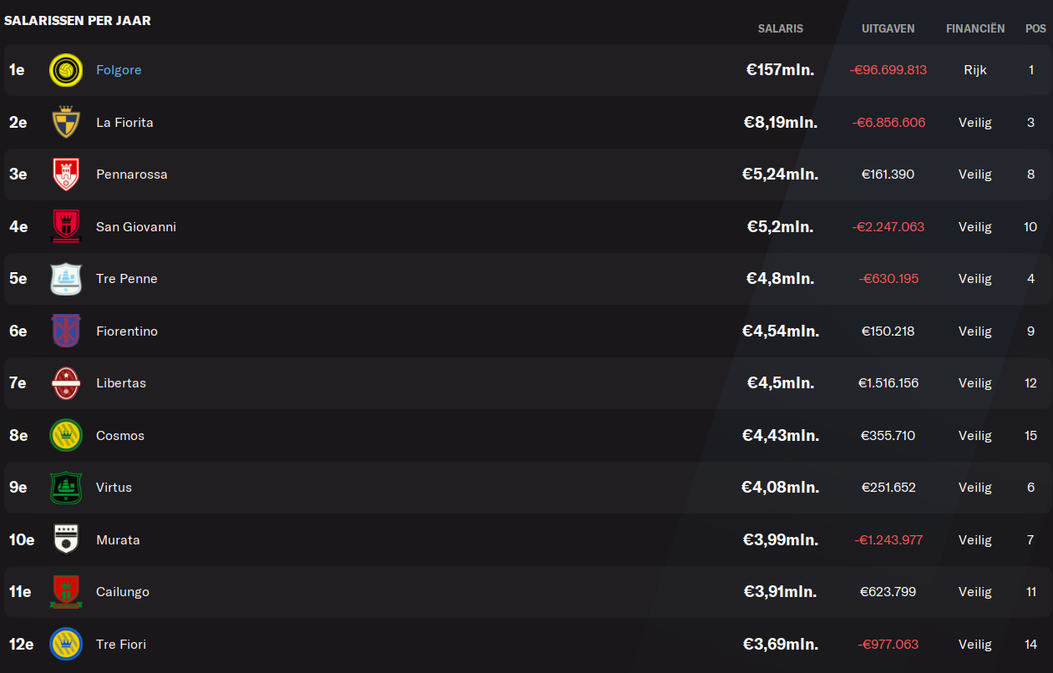Sort table by Salaris column header
The height and width of the screenshot is (673, 1053).
pyautogui.click(x=780, y=28)
